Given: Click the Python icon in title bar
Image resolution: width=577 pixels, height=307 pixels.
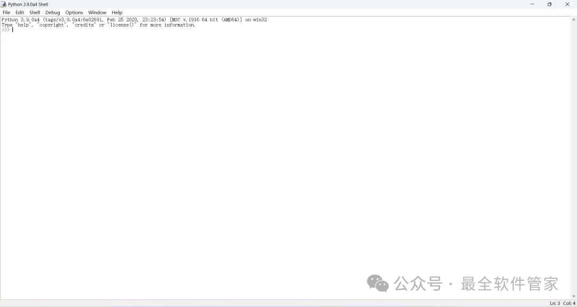Looking at the screenshot, I should tap(4, 4).
